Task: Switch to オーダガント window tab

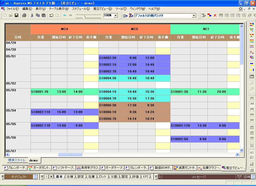Action: pos(39,168)
